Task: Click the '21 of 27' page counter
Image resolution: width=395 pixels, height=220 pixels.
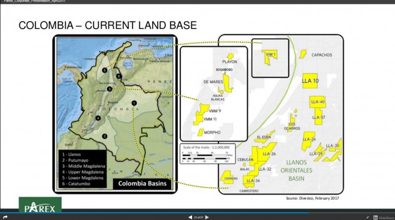Action: click(x=199, y=217)
